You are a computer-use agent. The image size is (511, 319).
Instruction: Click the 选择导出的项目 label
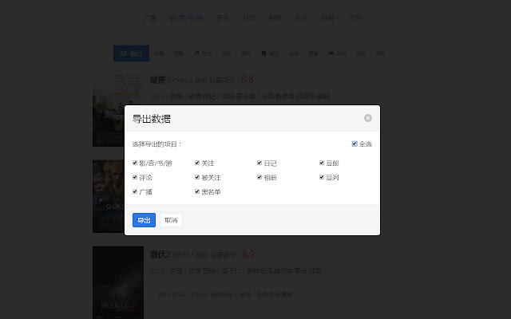(156, 144)
